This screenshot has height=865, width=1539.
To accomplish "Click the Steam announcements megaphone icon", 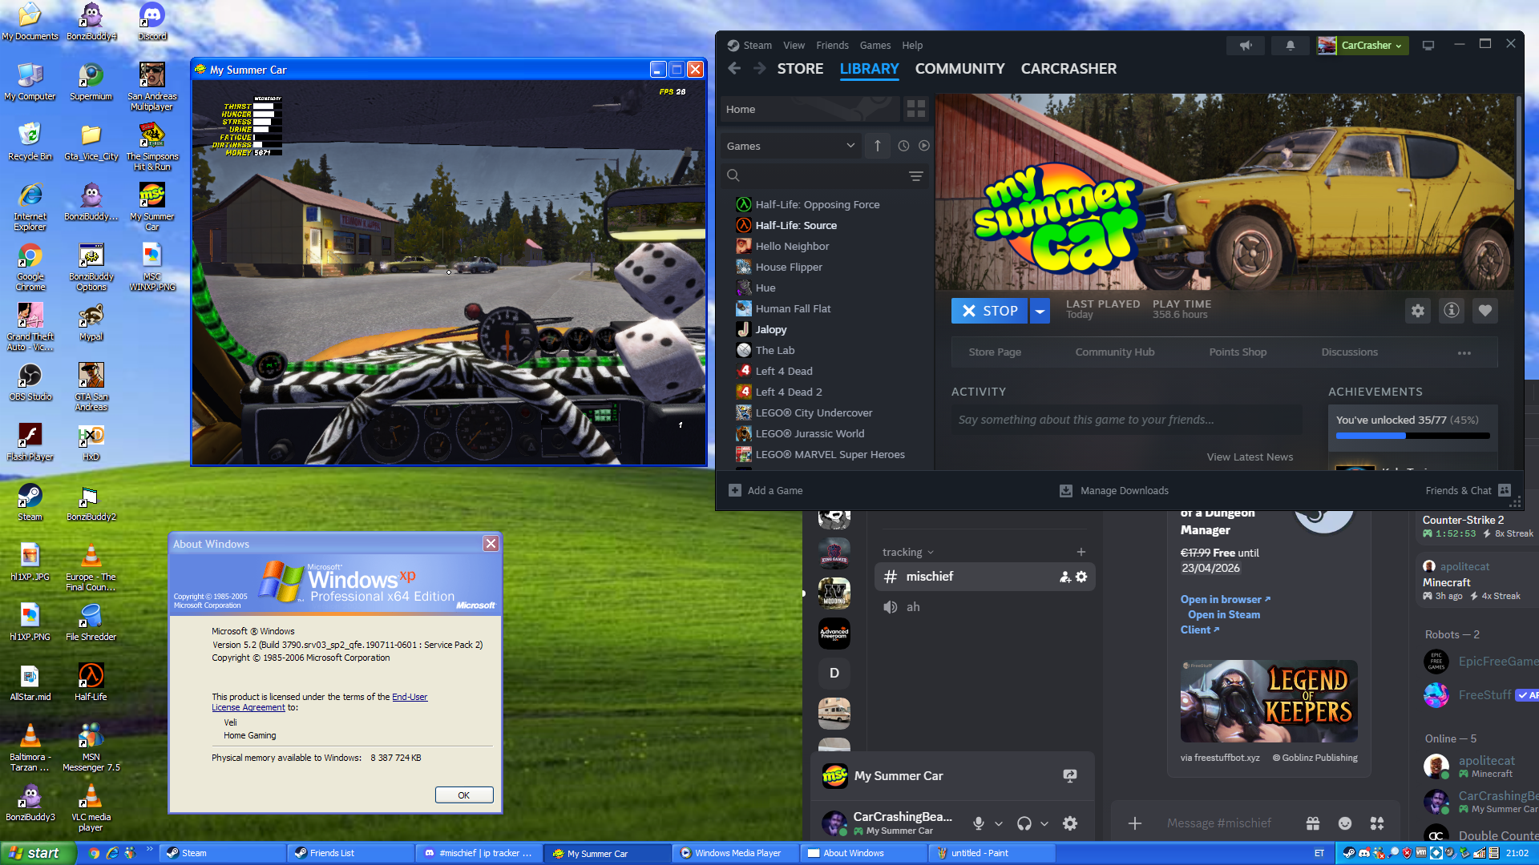I will tap(1246, 46).
